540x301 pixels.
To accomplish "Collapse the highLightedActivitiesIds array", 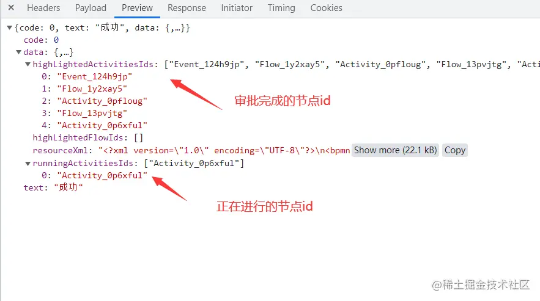I will [28, 64].
